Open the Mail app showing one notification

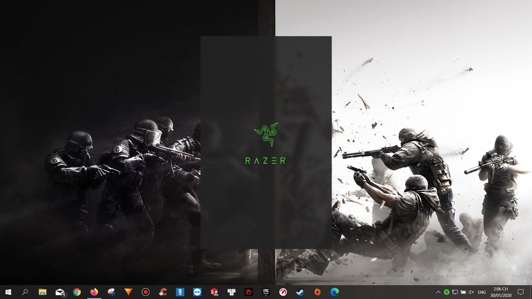click(60, 293)
